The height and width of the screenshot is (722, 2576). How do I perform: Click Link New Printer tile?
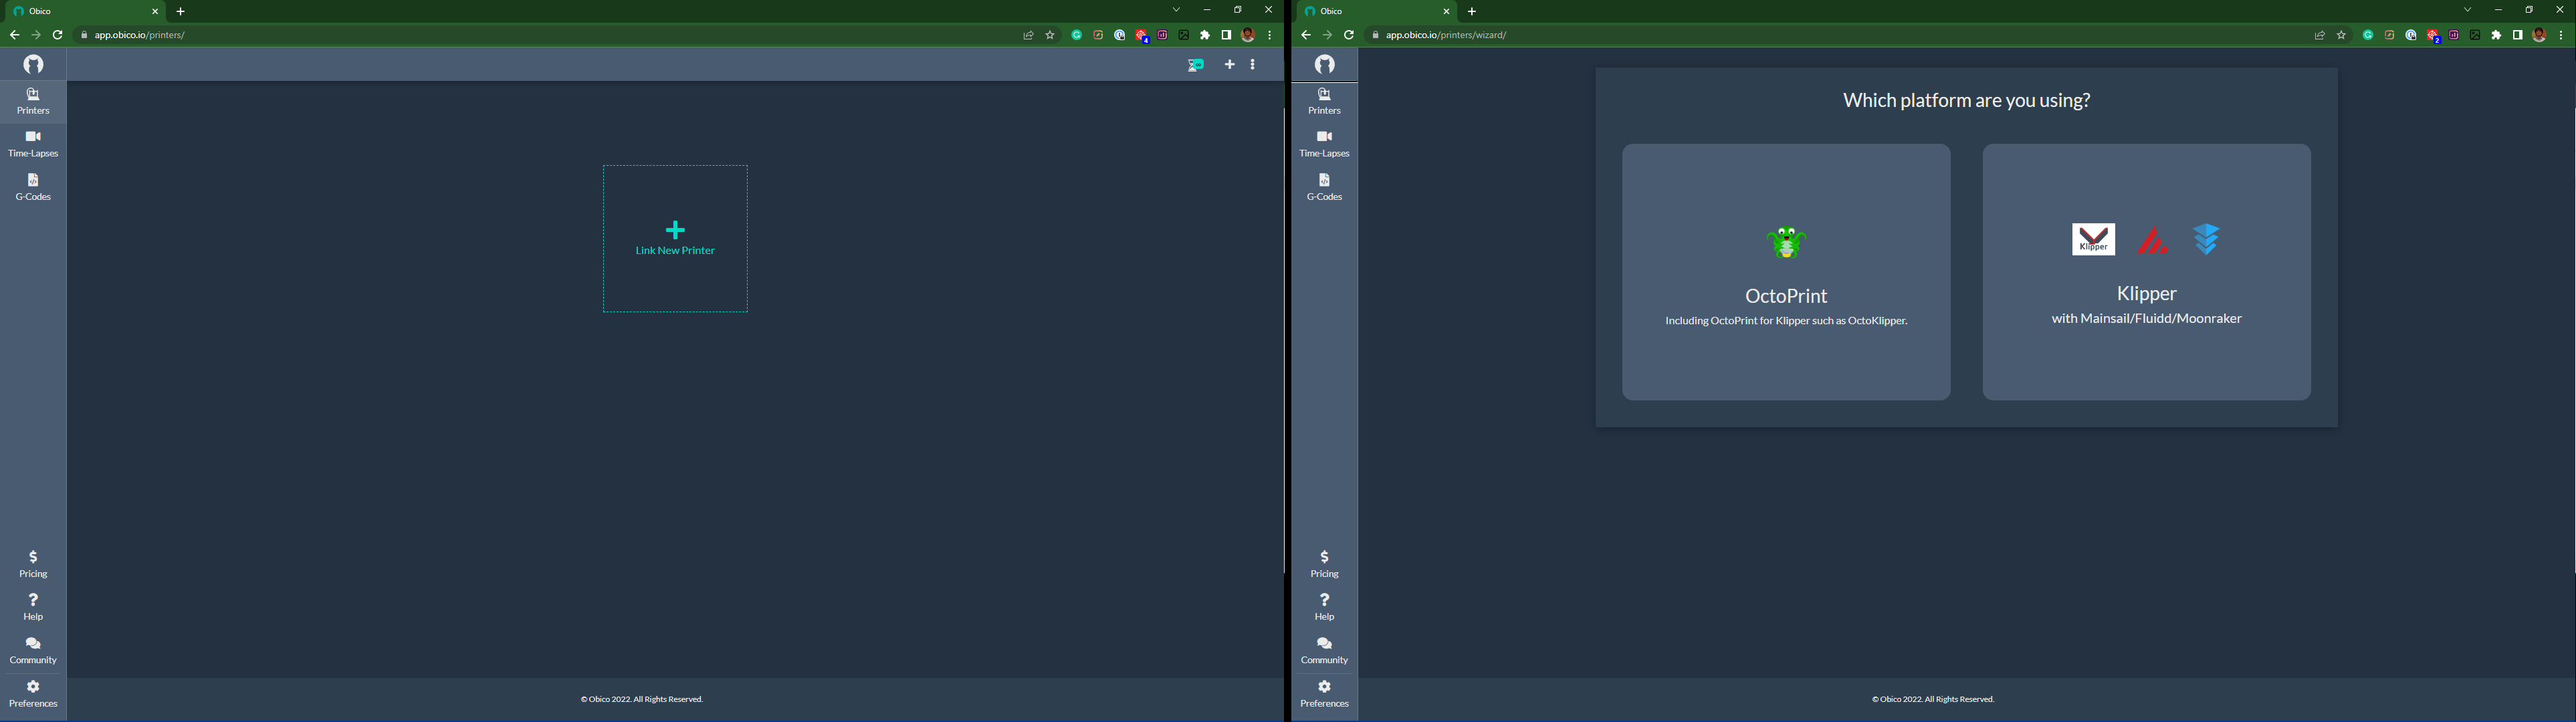tap(675, 239)
